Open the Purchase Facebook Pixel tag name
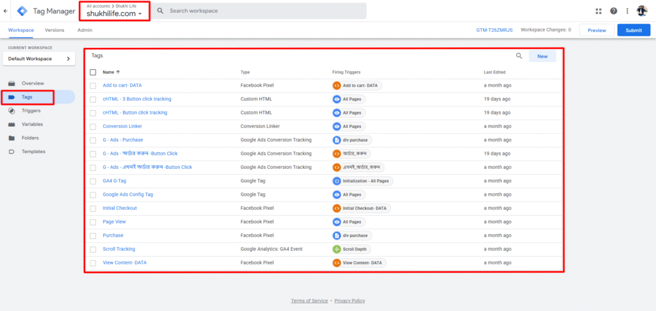 pos(113,235)
